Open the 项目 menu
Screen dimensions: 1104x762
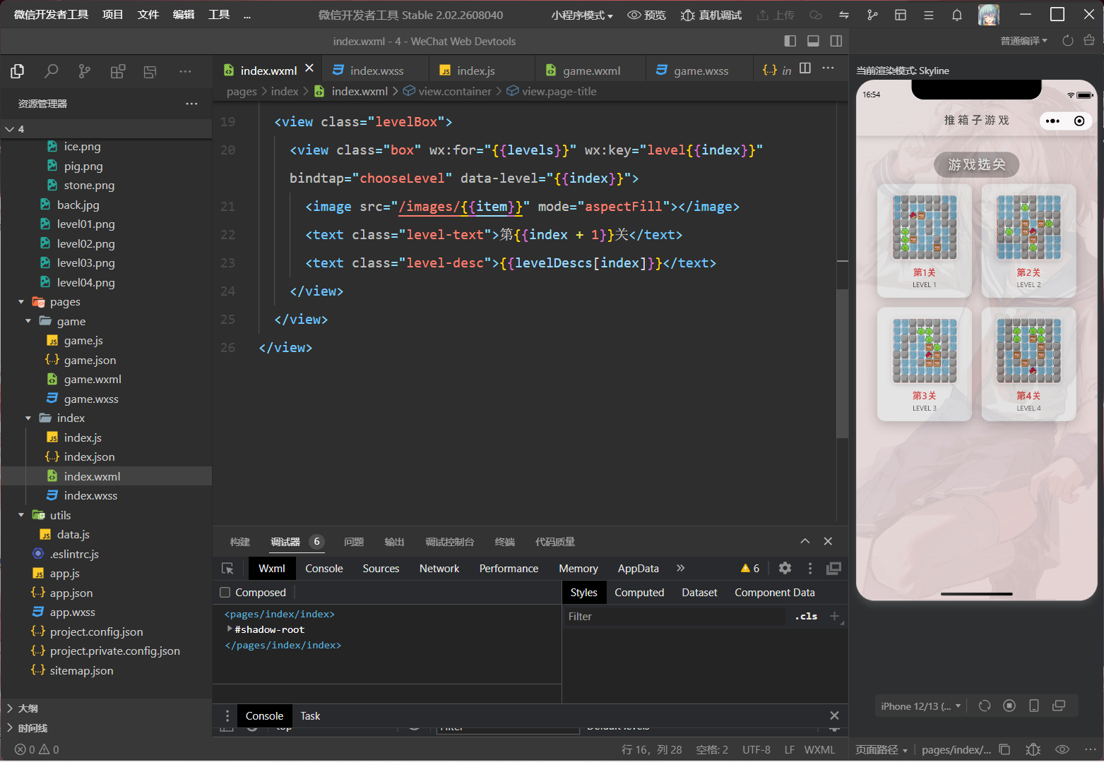(x=113, y=15)
